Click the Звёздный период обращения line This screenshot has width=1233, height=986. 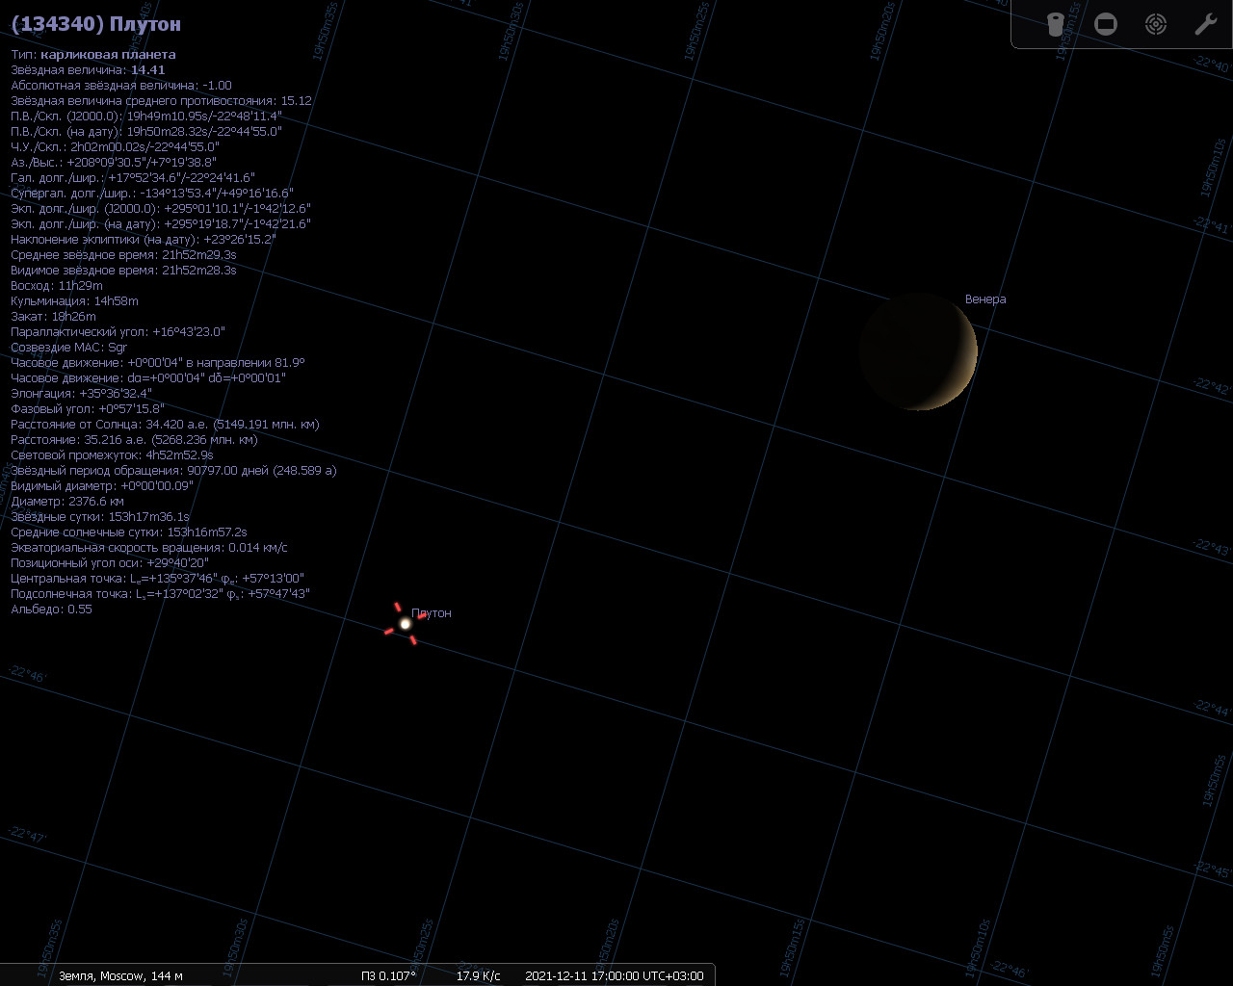173,471
